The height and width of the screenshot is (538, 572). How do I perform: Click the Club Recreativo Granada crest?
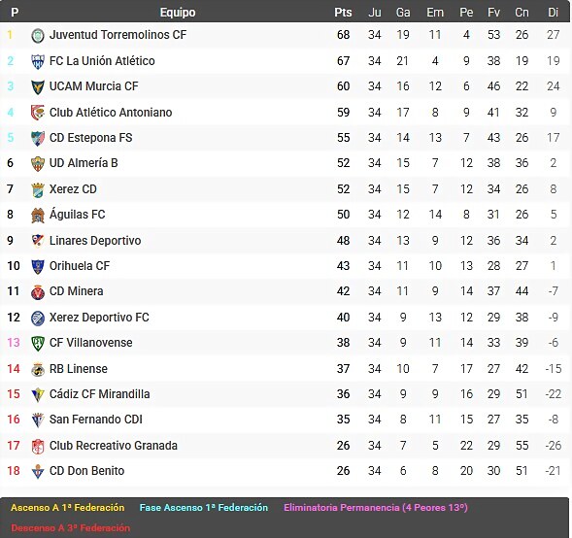click(38, 446)
